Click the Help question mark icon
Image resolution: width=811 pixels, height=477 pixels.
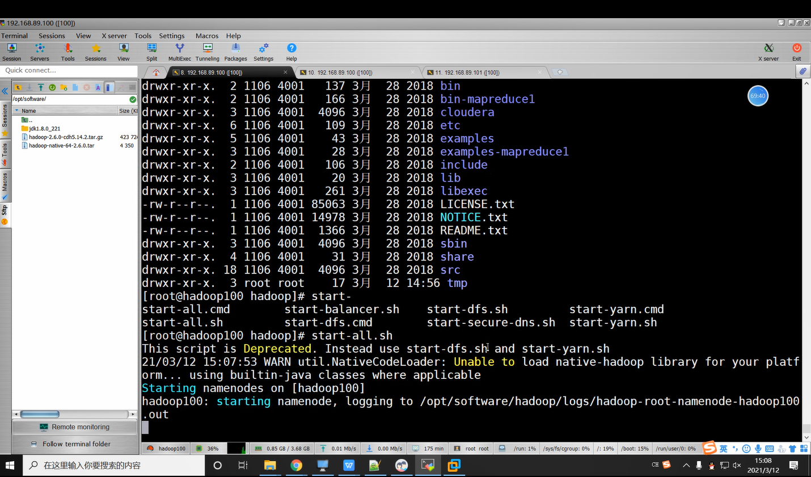(292, 52)
